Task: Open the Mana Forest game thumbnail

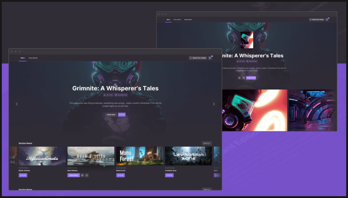Action: click(140, 156)
